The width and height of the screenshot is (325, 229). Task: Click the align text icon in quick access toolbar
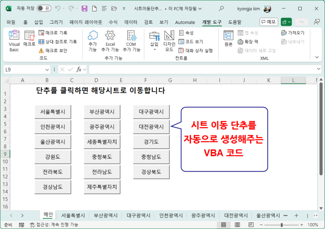[104, 8]
